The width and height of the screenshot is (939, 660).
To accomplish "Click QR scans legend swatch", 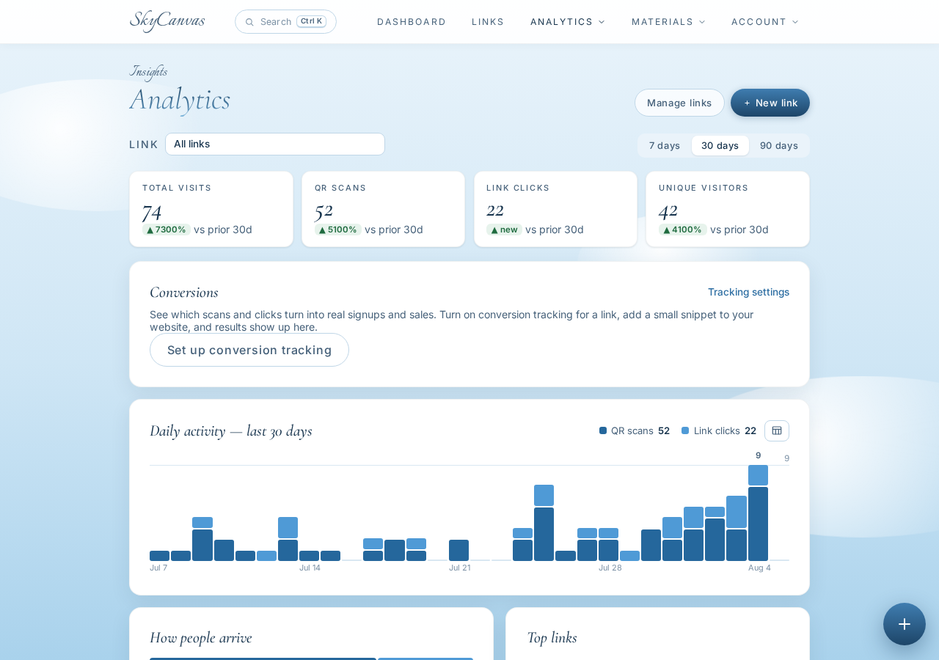I will pos(603,430).
